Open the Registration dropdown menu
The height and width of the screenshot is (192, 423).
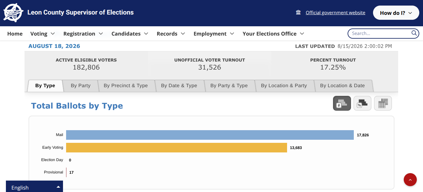(x=83, y=34)
